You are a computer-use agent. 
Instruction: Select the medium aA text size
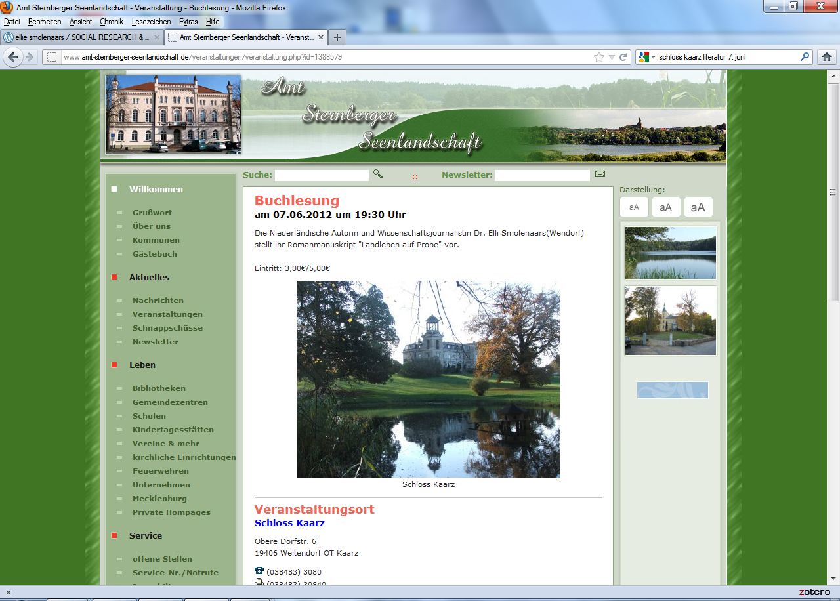coord(665,207)
